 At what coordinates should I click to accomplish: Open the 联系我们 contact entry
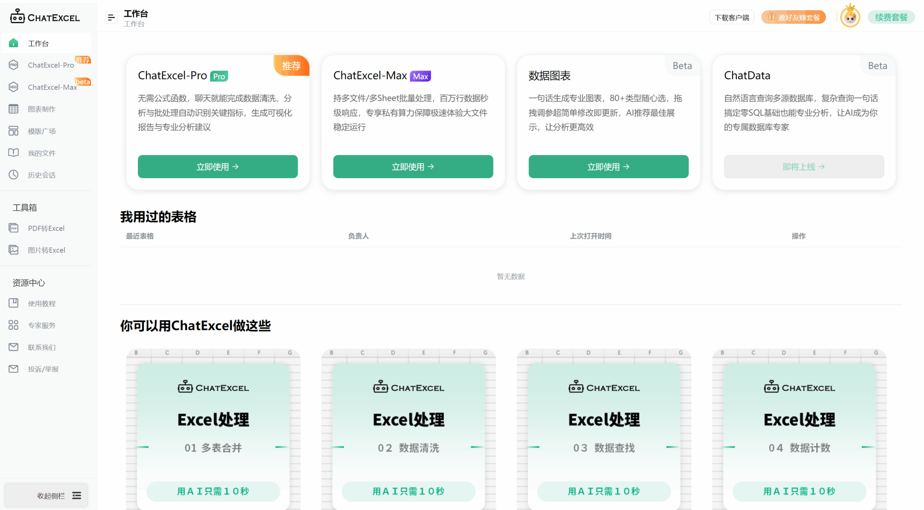point(42,347)
